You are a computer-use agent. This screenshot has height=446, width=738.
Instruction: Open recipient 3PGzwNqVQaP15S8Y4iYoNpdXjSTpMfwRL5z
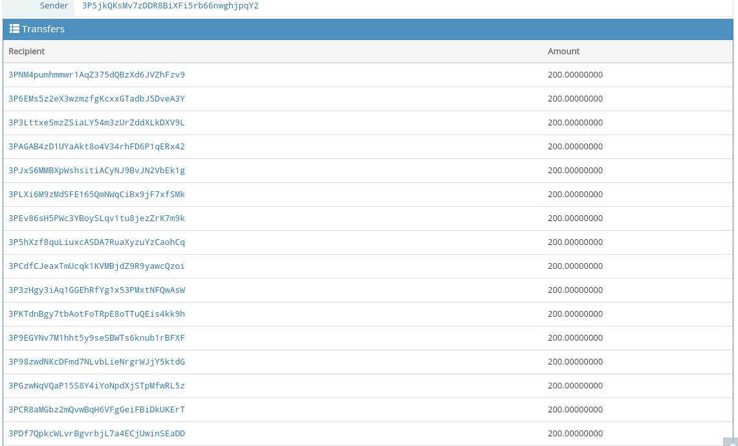(x=96, y=385)
